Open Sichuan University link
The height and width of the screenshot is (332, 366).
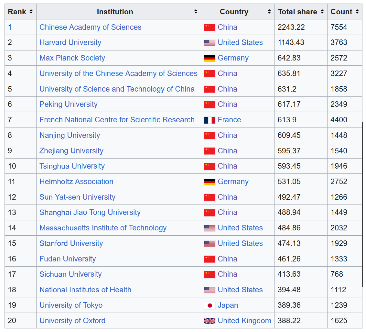70,274
